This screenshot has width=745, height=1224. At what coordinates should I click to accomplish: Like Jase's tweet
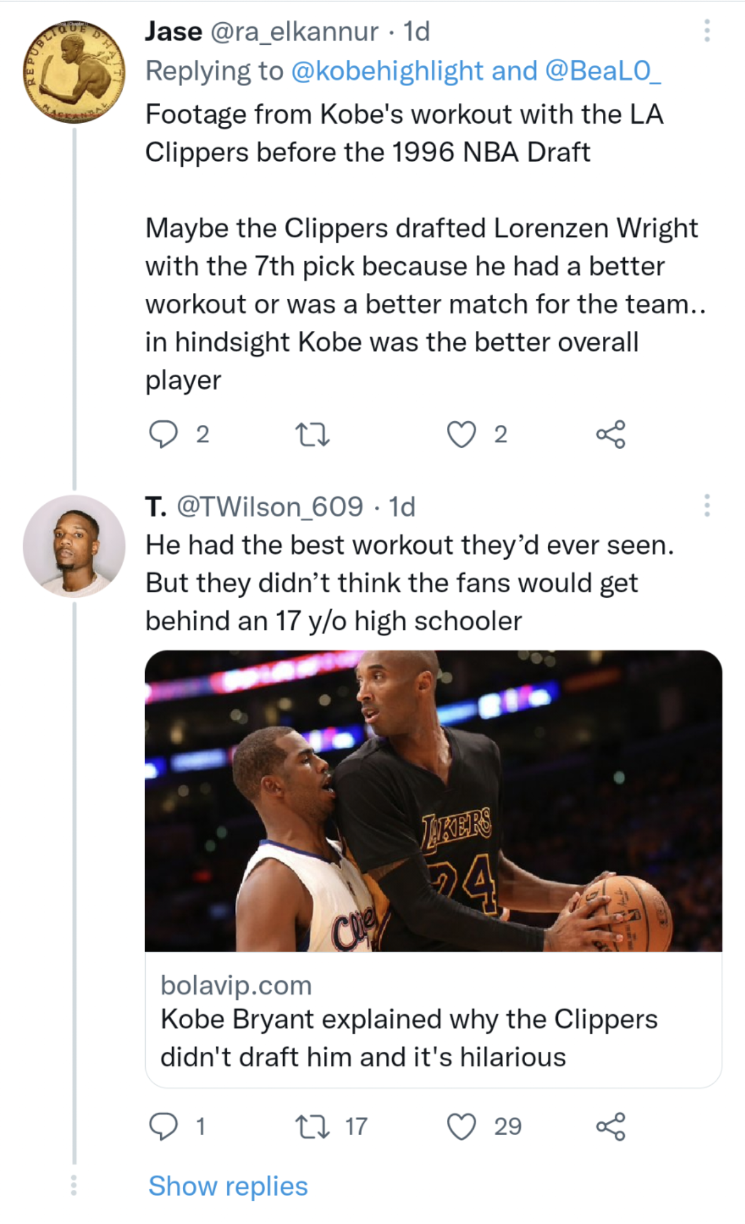pos(462,434)
